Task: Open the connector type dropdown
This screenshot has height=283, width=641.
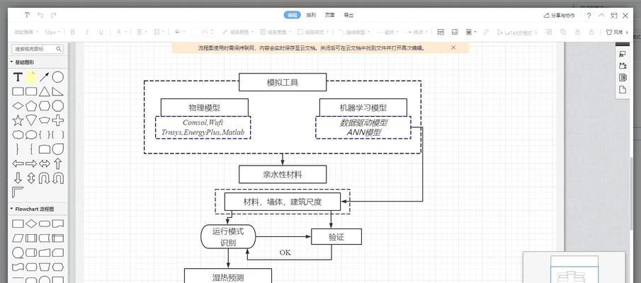Action: pos(354,32)
